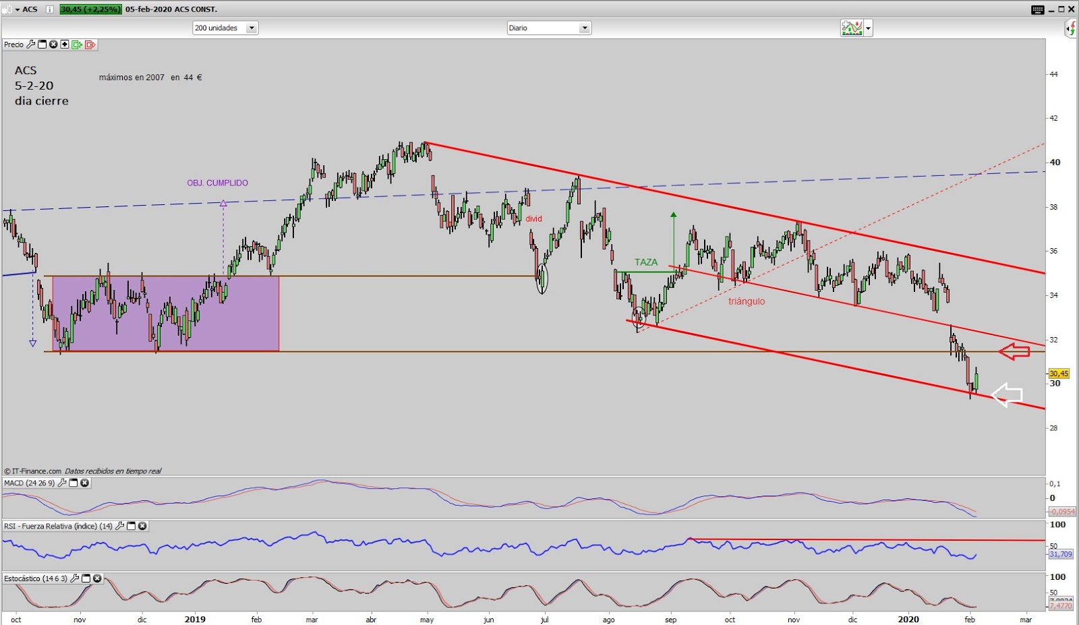Close the RSI indicator panel
The height and width of the screenshot is (625, 1079).
(x=143, y=526)
